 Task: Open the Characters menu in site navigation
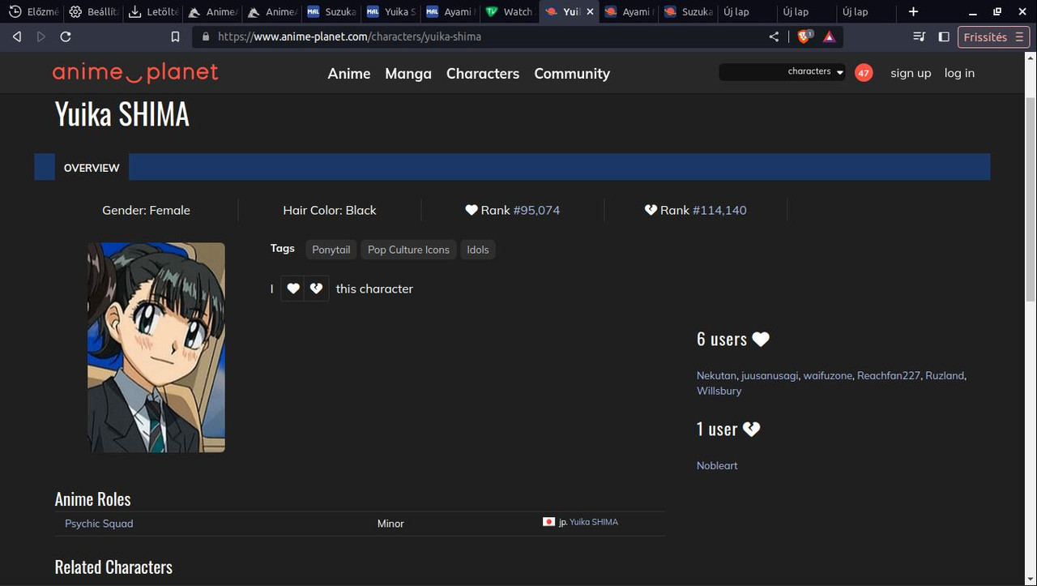[483, 73]
